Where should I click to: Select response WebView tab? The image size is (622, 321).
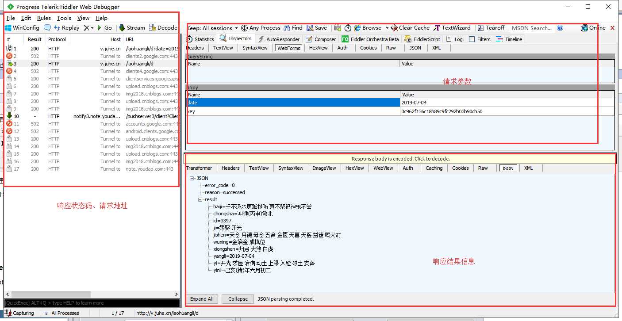click(383, 168)
